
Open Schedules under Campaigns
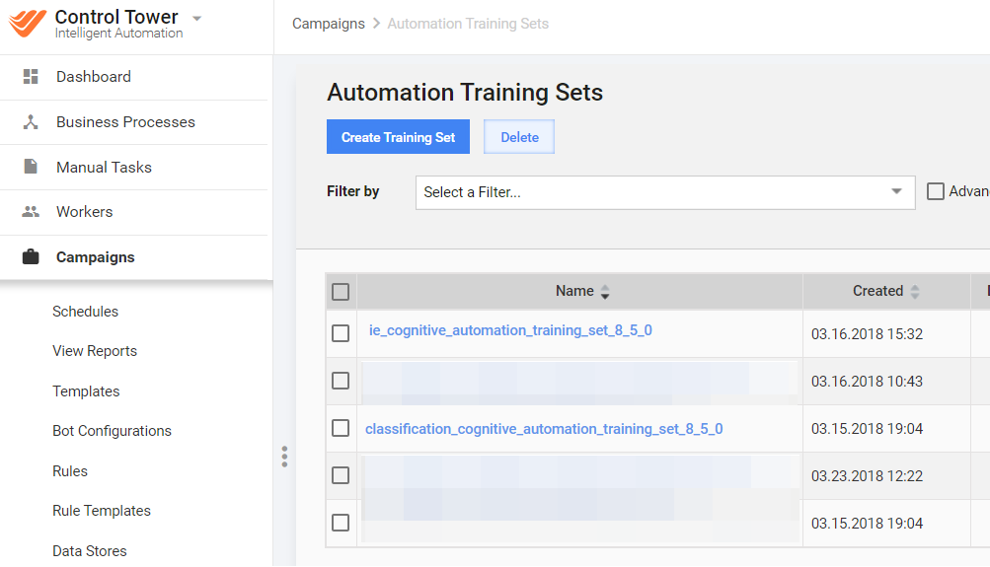(85, 312)
